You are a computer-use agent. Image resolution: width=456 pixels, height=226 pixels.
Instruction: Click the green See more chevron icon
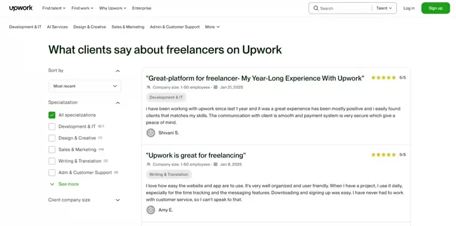[52, 184]
